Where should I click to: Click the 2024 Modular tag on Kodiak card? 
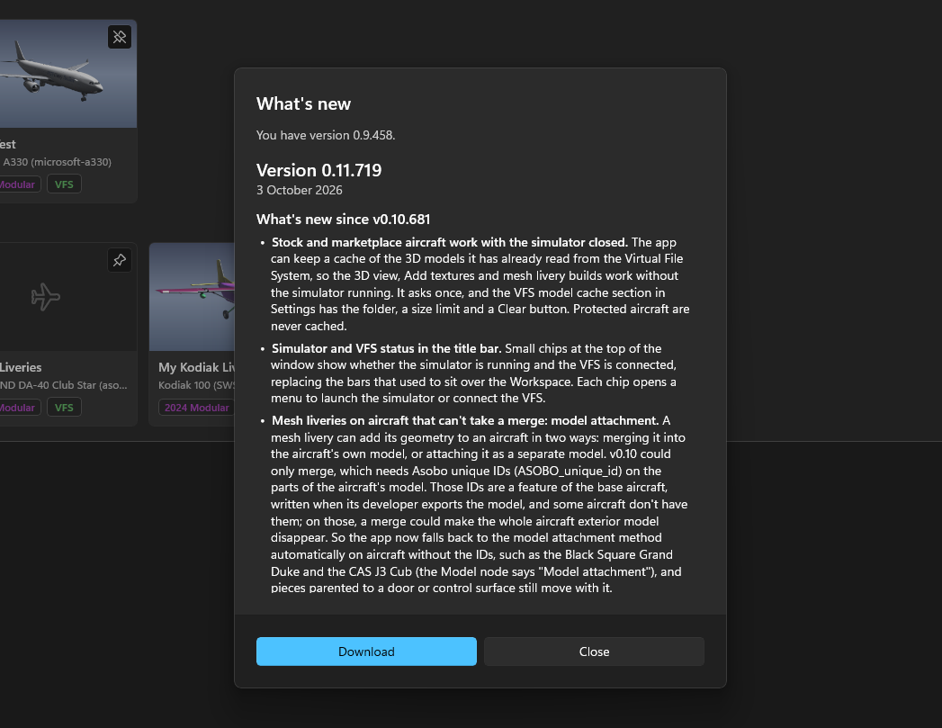tap(196, 408)
